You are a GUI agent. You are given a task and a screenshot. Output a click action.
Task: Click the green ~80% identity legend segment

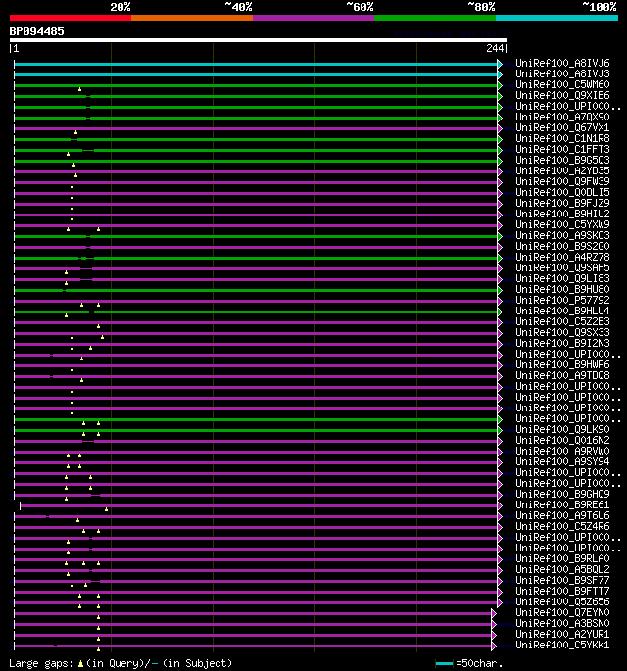435,18
